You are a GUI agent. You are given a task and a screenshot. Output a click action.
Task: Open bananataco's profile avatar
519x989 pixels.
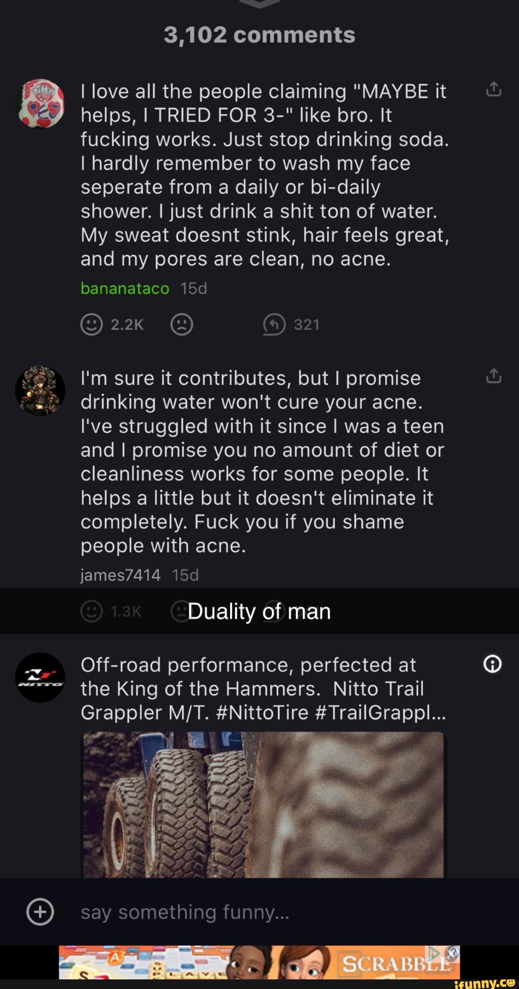click(41, 104)
